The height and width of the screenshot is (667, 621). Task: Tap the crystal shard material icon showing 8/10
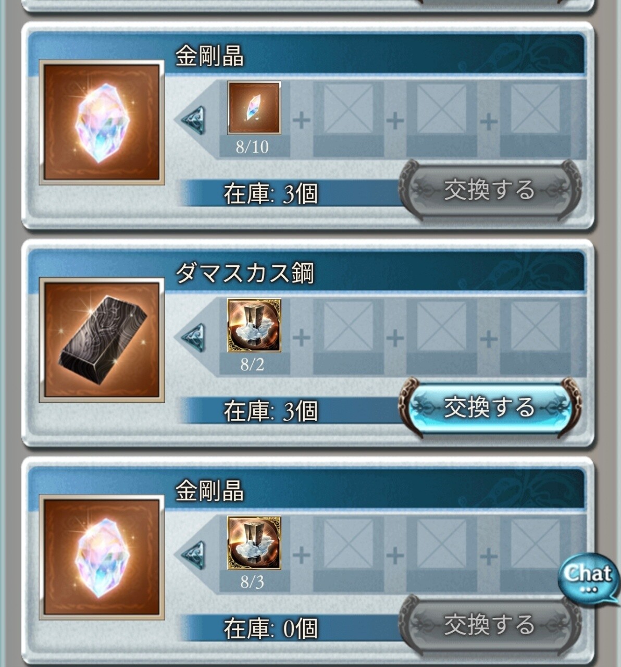pyautogui.click(x=254, y=108)
